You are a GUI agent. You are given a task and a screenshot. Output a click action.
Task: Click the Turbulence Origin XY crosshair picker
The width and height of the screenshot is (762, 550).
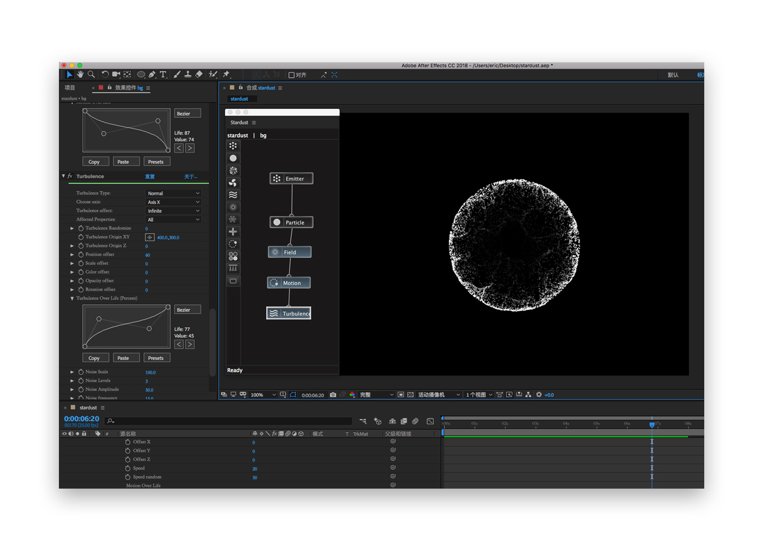coord(149,237)
